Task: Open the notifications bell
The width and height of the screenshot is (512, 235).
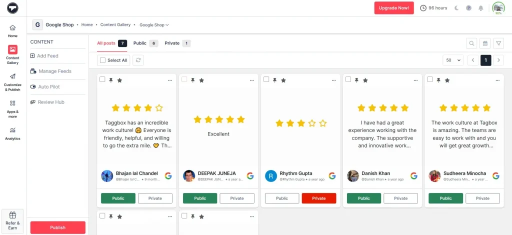Action: (x=481, y=8)
